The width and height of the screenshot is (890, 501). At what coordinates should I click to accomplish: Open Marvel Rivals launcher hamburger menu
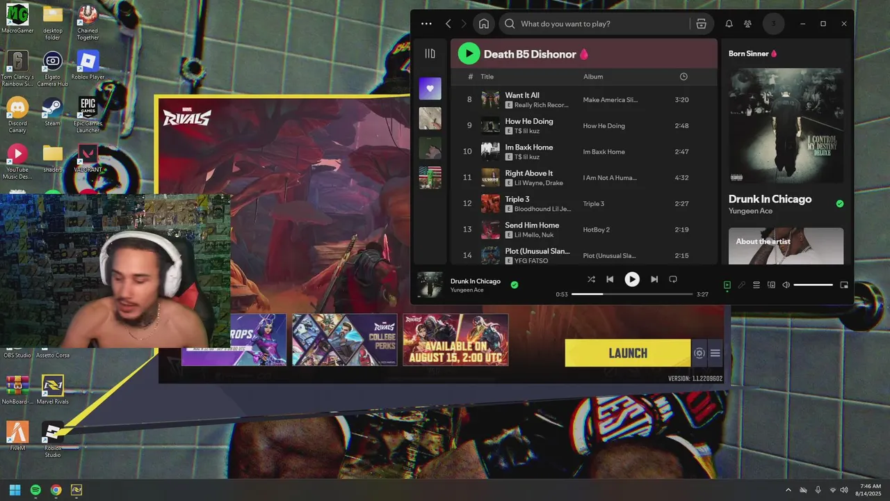[715, 353]
